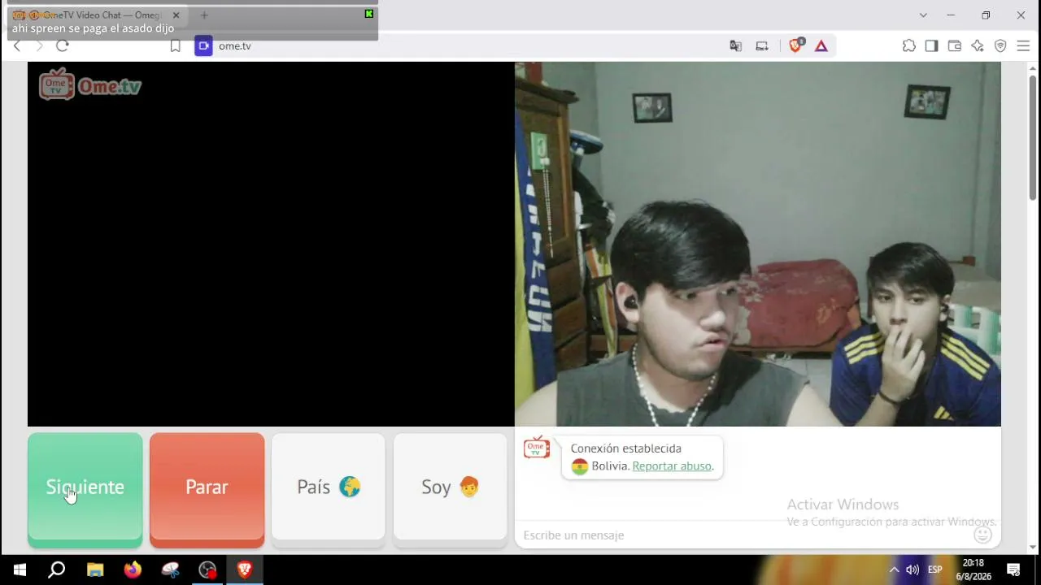This screenshot has height=585, width=1041.
Task: Open the translate page icon
Action: coord(736,46)
